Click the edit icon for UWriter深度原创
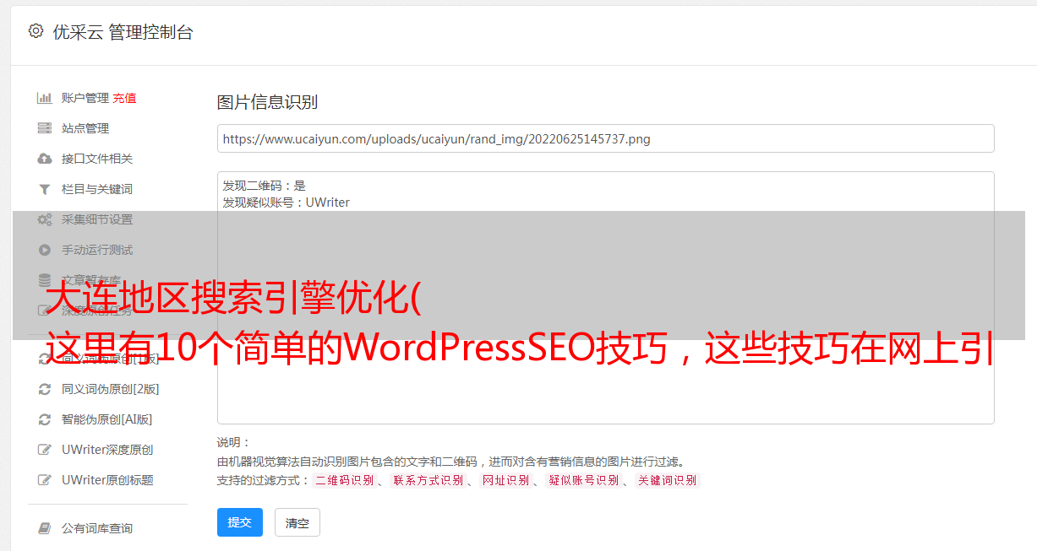The image size is (1037, 551). click(x=45, y=450)
